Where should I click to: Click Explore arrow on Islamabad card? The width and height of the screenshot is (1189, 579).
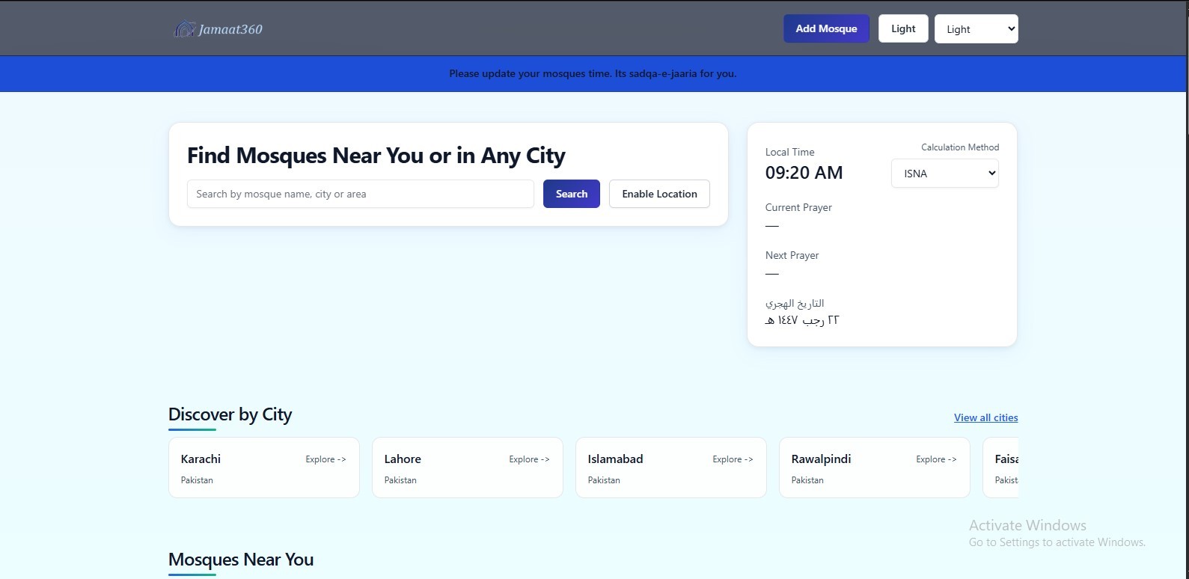[x=733, y=459]
